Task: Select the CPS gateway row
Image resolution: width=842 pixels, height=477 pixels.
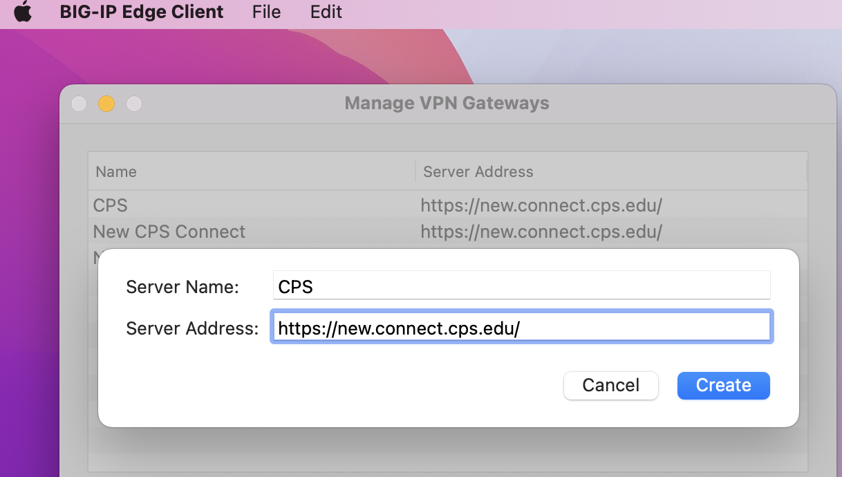Action: pyautogui.click(x=447, y=205)
